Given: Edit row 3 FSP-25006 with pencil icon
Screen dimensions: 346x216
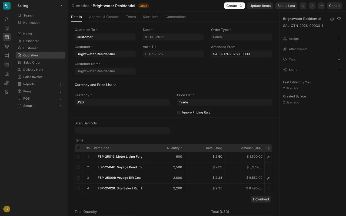Looking at the screenshot, I should coord(268,178).
